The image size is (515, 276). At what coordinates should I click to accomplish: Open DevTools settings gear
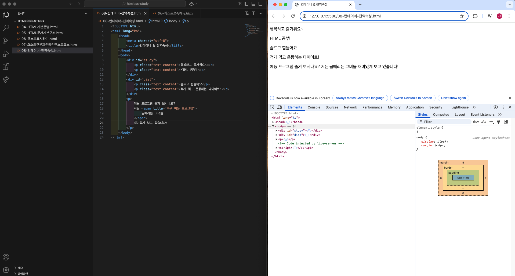click(496, 107)
